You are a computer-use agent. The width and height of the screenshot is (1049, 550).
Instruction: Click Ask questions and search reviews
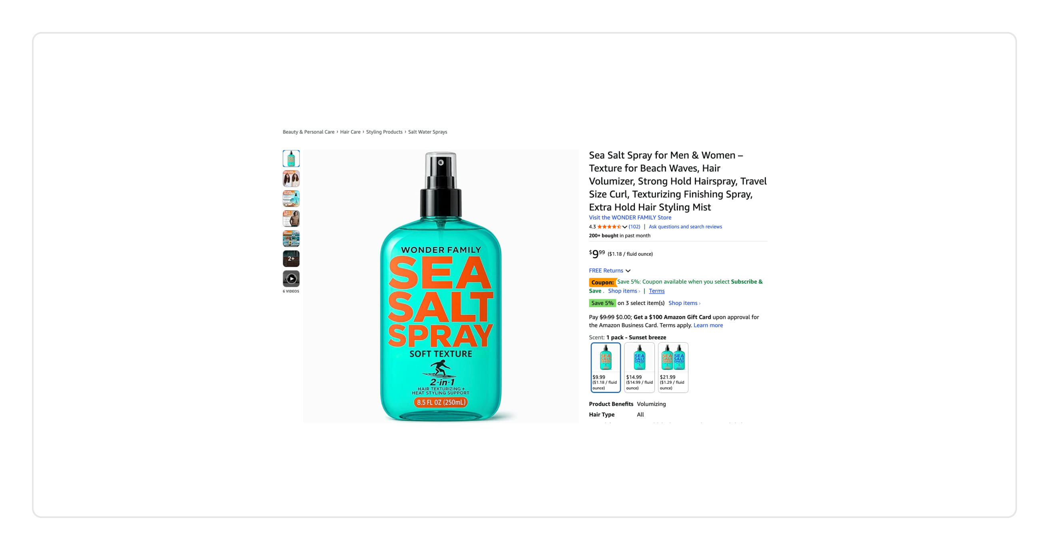[x=685, y=227]
